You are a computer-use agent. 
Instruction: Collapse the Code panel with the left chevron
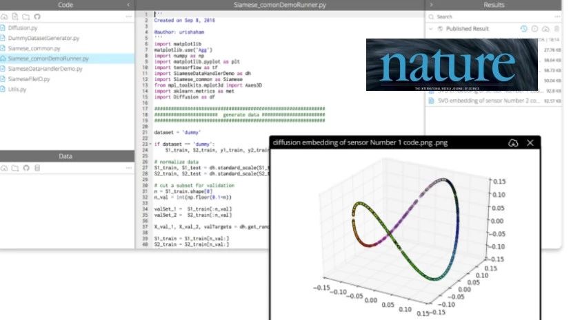(128, 5)
